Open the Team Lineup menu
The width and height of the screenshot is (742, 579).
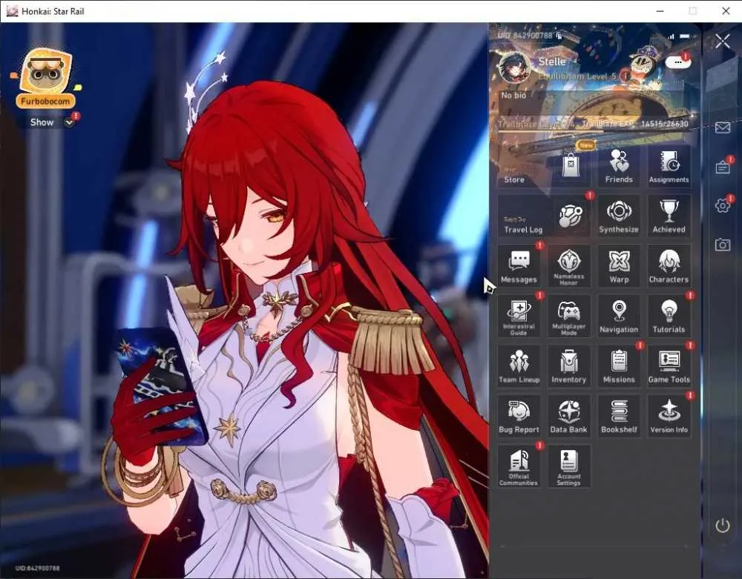(x=519, y=367)
